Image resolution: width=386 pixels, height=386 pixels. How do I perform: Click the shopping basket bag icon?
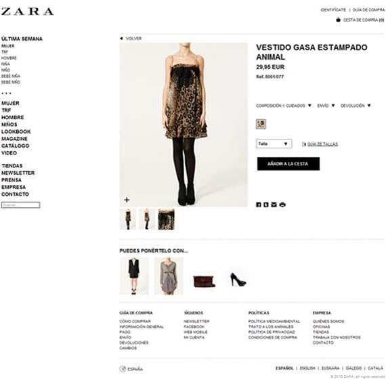pos(338,20)
